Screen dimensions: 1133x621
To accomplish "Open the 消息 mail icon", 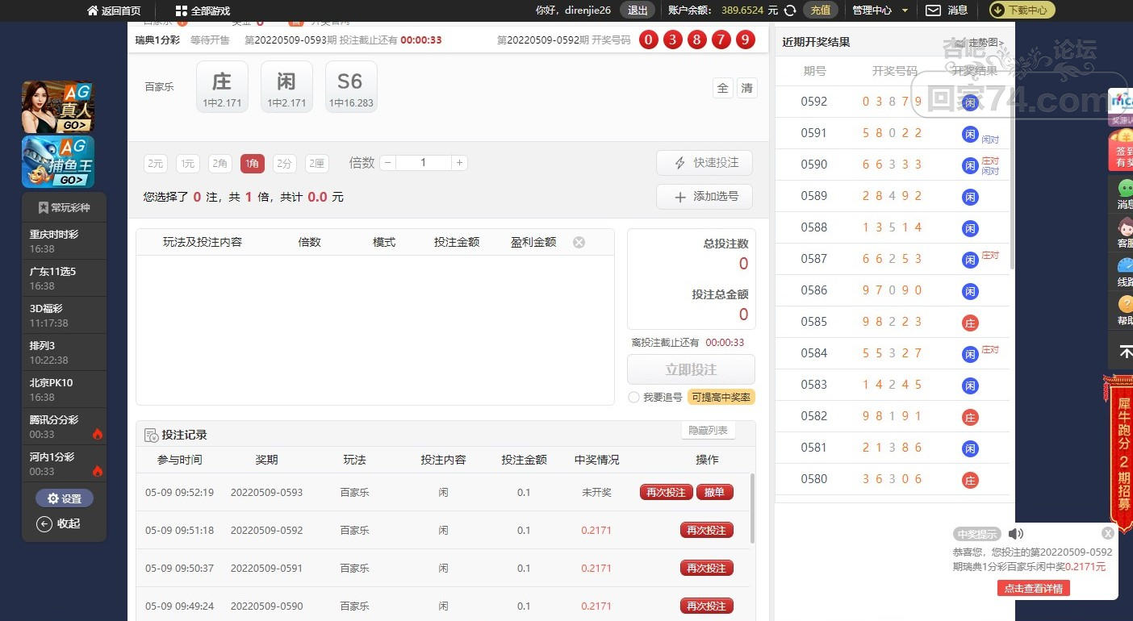I will point(933,10).
